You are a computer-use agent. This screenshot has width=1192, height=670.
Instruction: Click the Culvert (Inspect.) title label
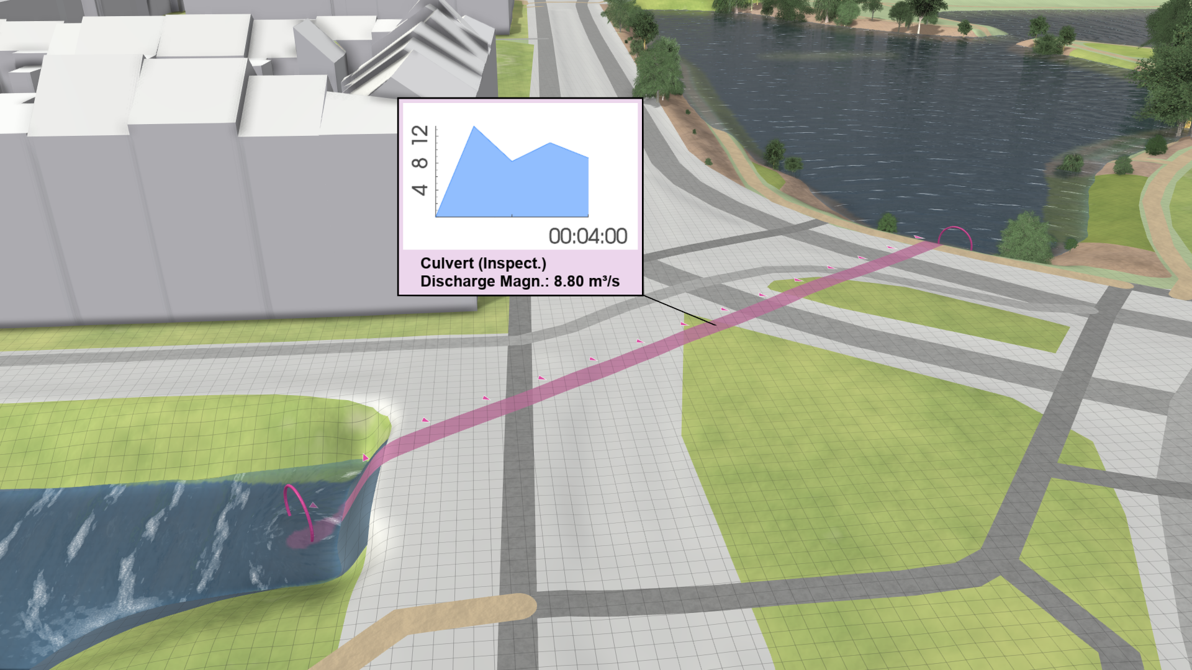tap(484, 264)
